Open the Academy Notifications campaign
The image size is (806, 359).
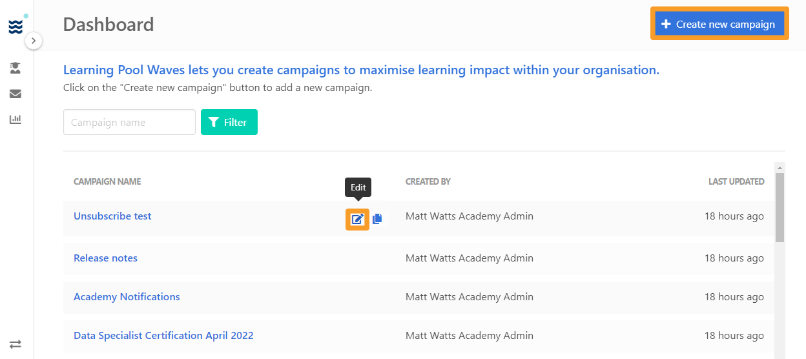[127, 296]
